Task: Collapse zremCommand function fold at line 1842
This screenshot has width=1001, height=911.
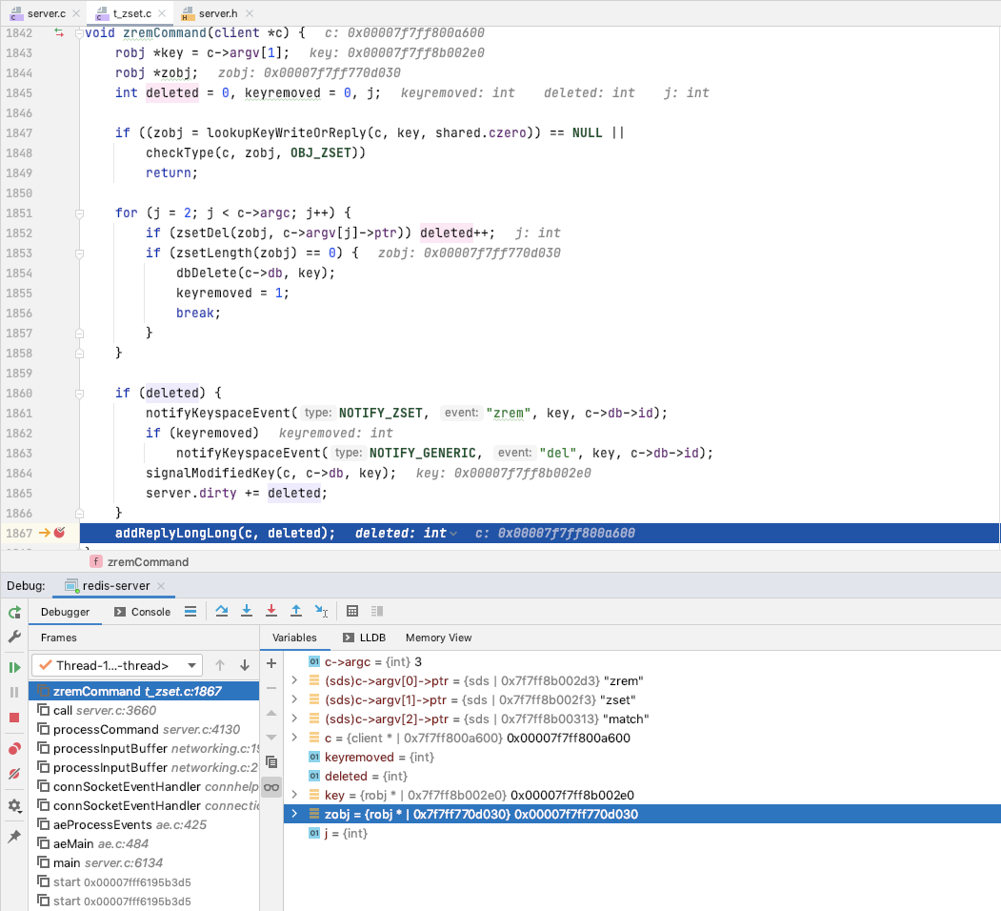Action: 79,32
